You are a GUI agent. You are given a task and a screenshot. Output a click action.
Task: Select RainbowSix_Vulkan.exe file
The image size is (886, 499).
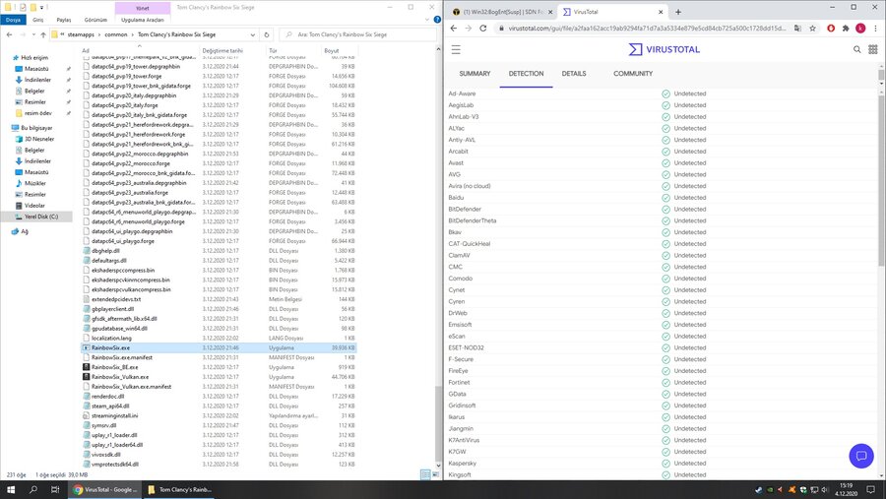click(x=120, y=377)
